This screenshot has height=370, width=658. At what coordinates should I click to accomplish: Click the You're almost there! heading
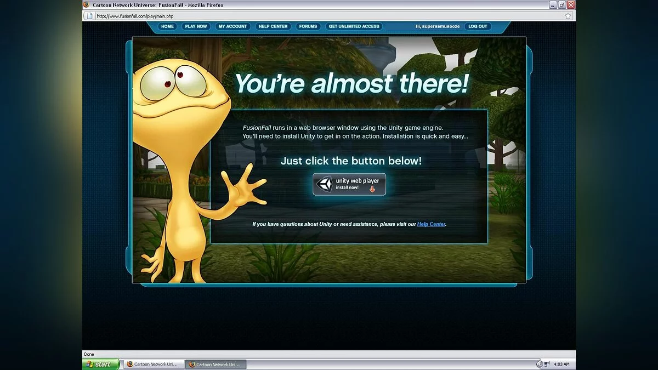click(351, 83)
